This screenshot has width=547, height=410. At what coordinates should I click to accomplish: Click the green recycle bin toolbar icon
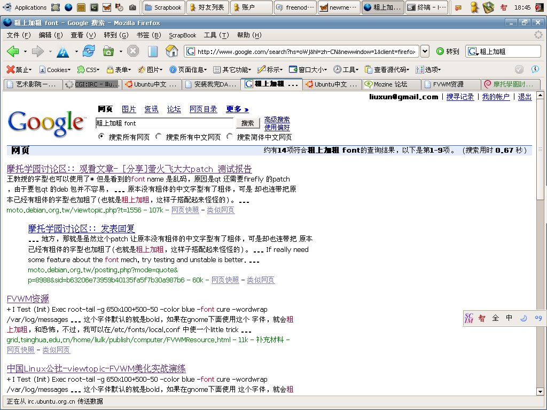(x=108, y=51)
